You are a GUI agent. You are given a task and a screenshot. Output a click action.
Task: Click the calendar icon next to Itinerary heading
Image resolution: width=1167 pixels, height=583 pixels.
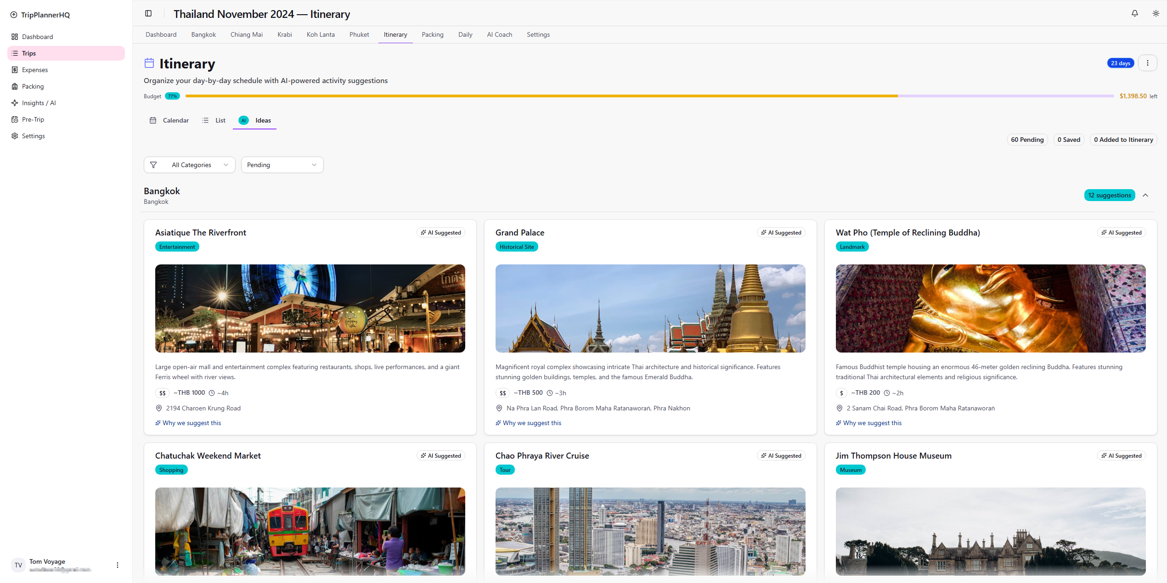coord(149,63)
